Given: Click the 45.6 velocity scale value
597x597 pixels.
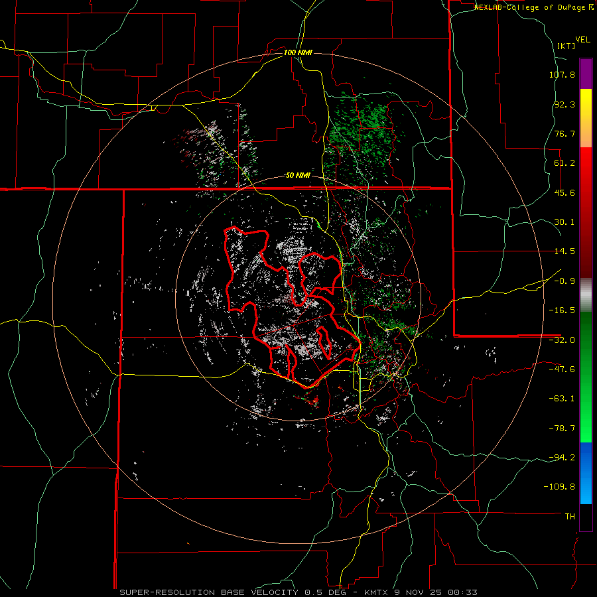Looking at the screenshot, I should point(564,192).
